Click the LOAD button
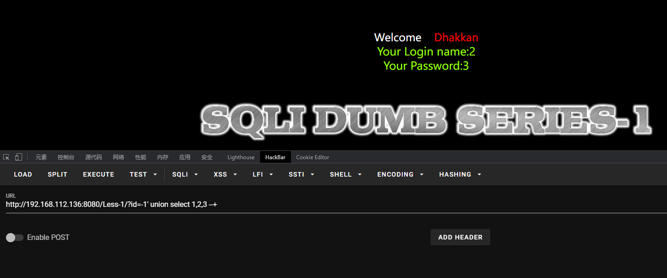This screenshot has height=278, width=667. (23, 174)
